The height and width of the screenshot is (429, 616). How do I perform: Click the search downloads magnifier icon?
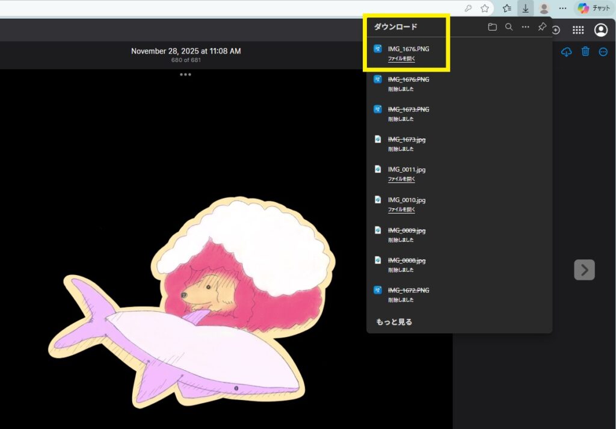(509, 27)
